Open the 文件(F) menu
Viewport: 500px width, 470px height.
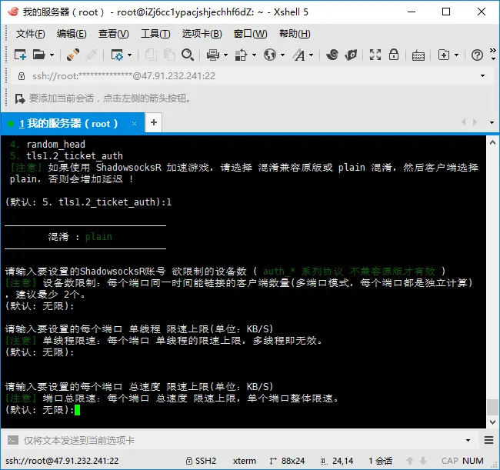30,34
